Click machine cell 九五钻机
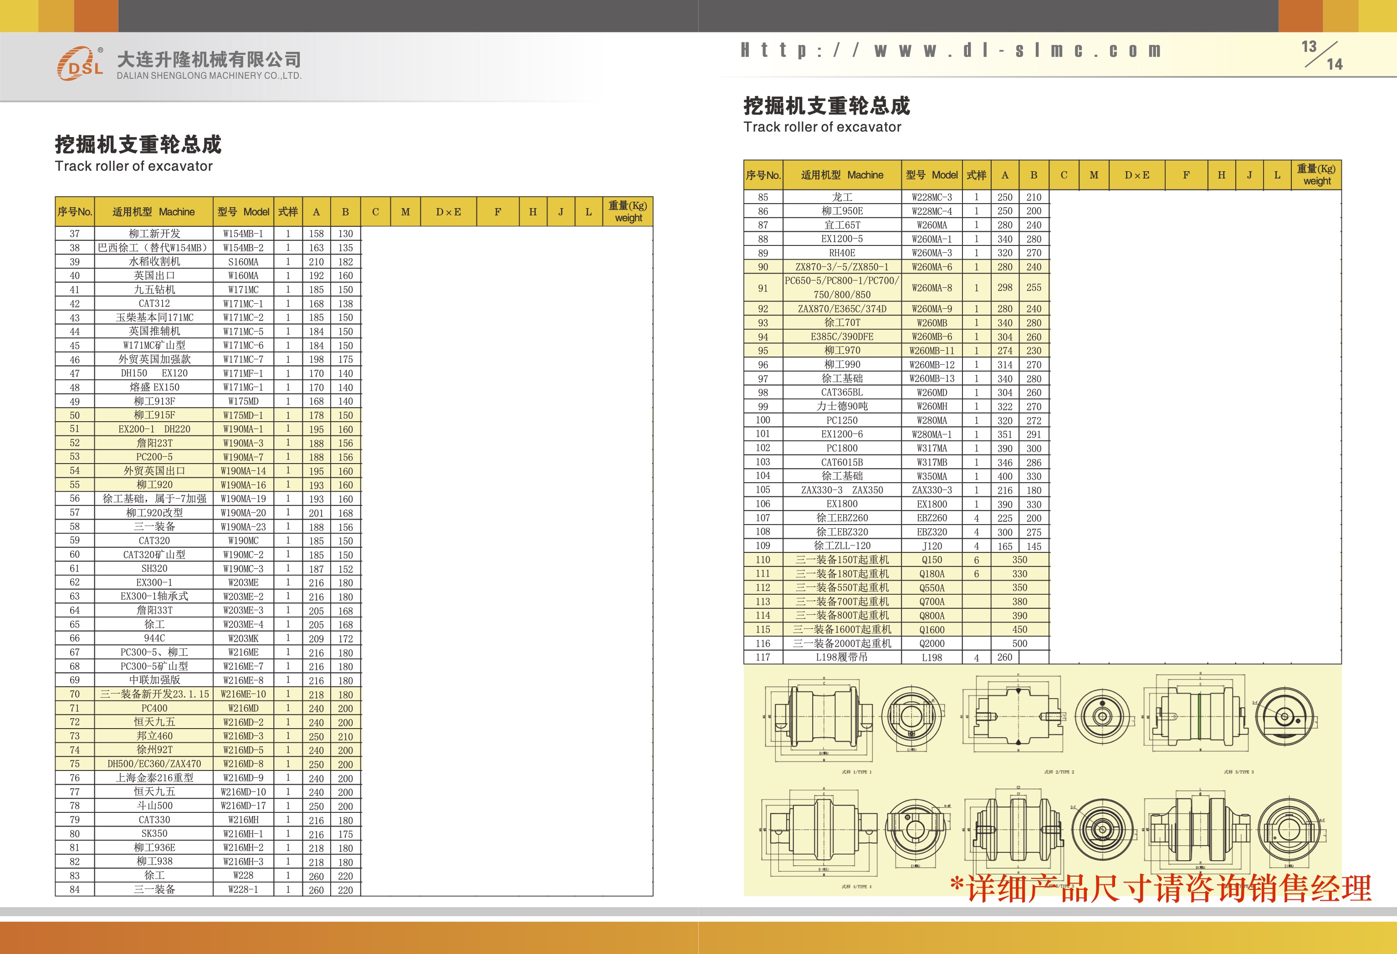1397x954 pixels. coord(154,289)
